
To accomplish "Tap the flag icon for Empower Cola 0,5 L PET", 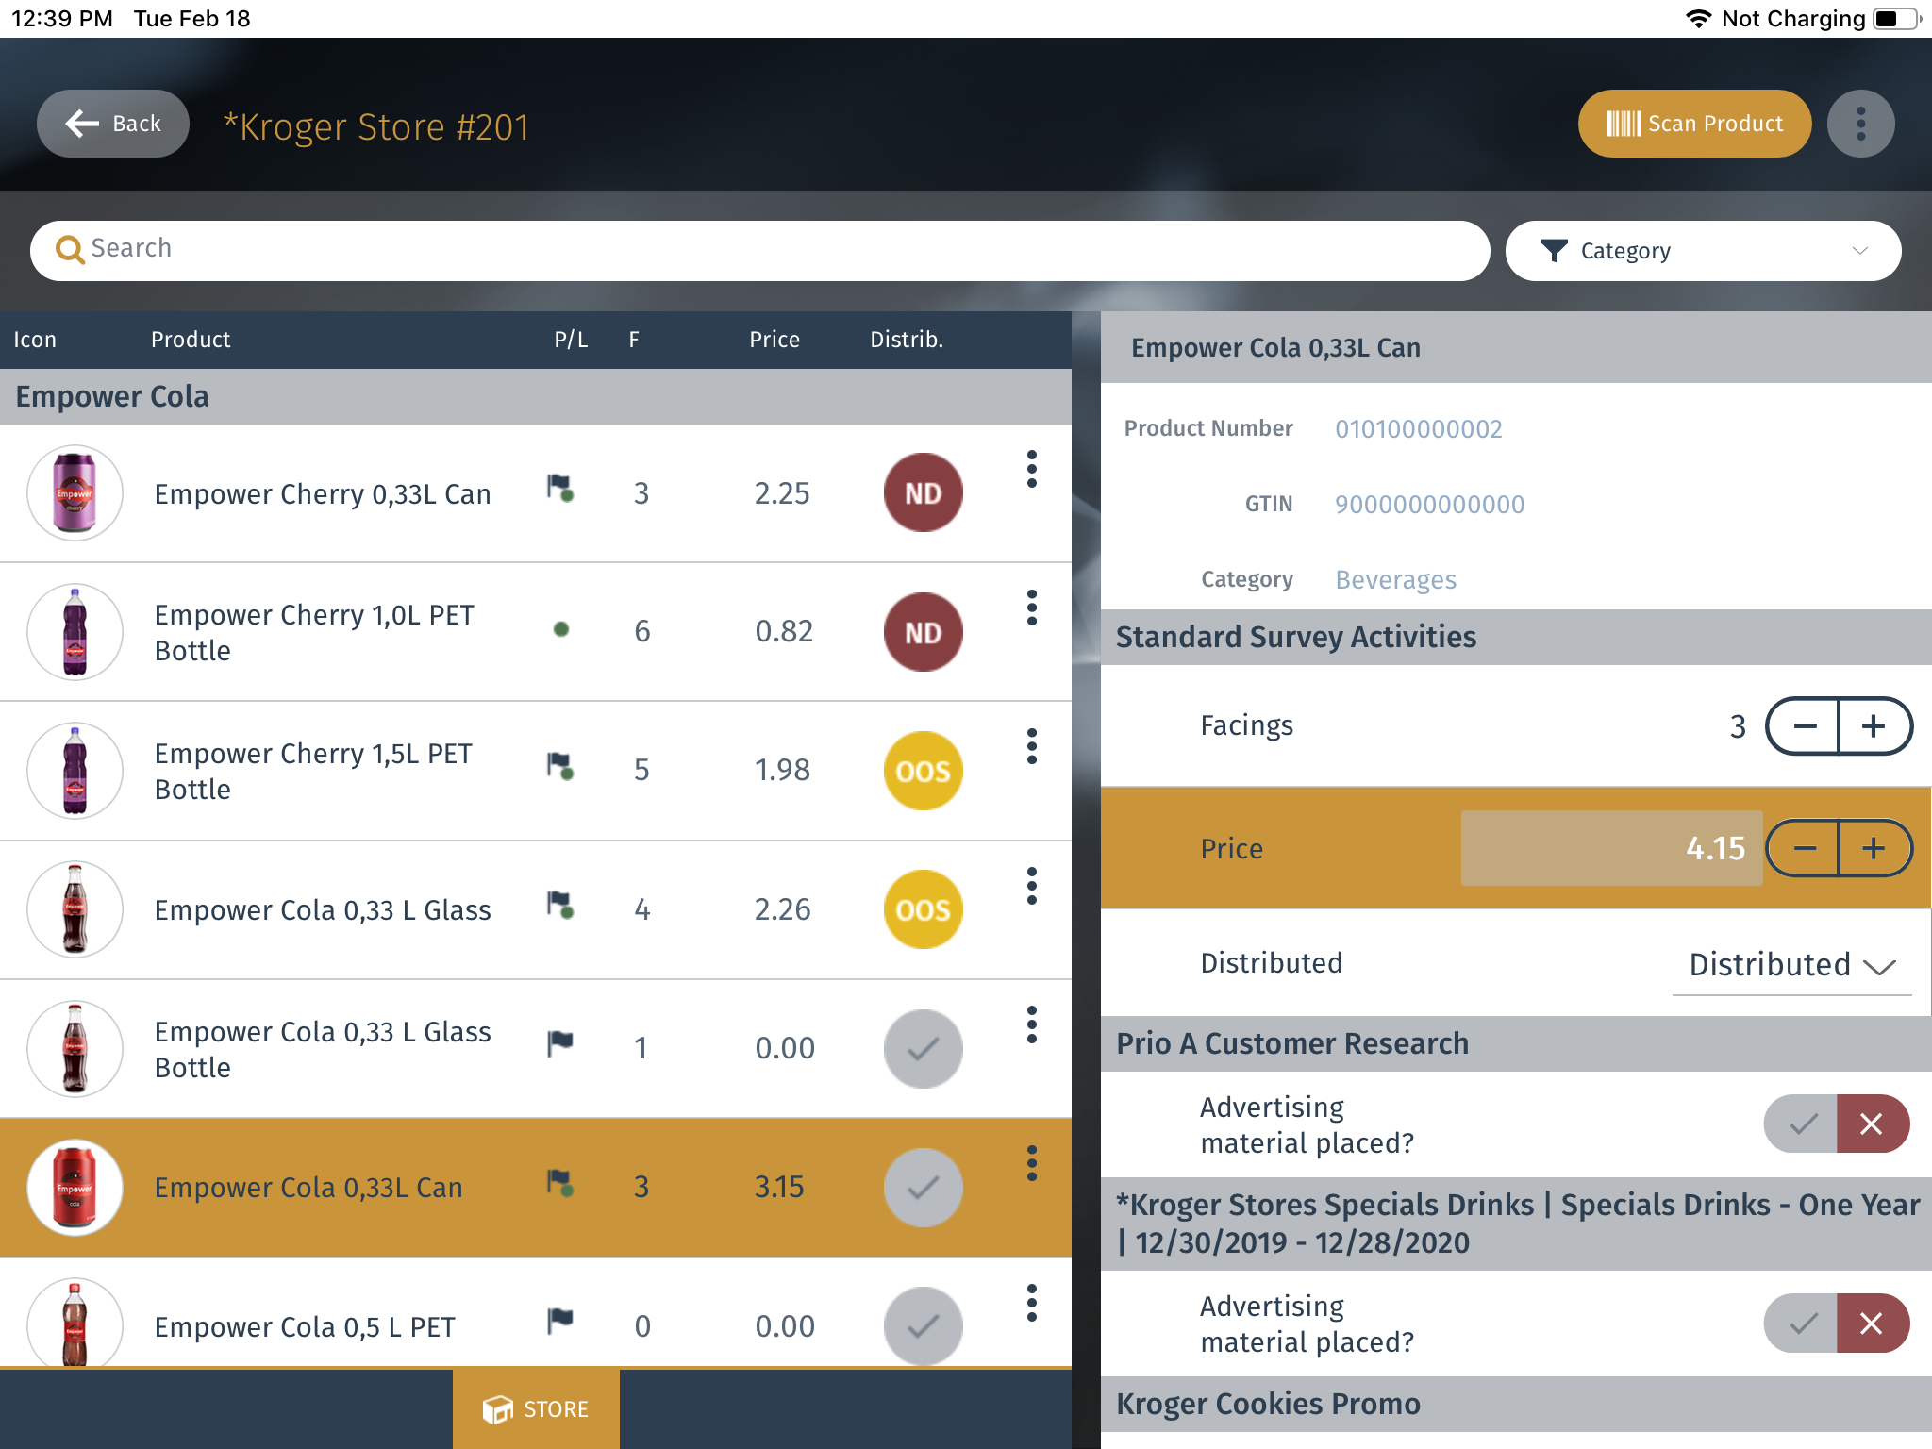I will click(560, 1322).
